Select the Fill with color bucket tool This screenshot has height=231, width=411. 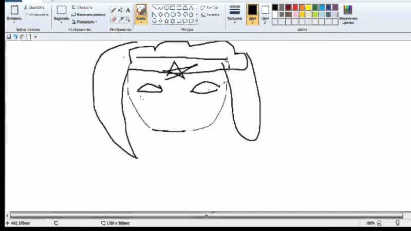coord(121,10)
